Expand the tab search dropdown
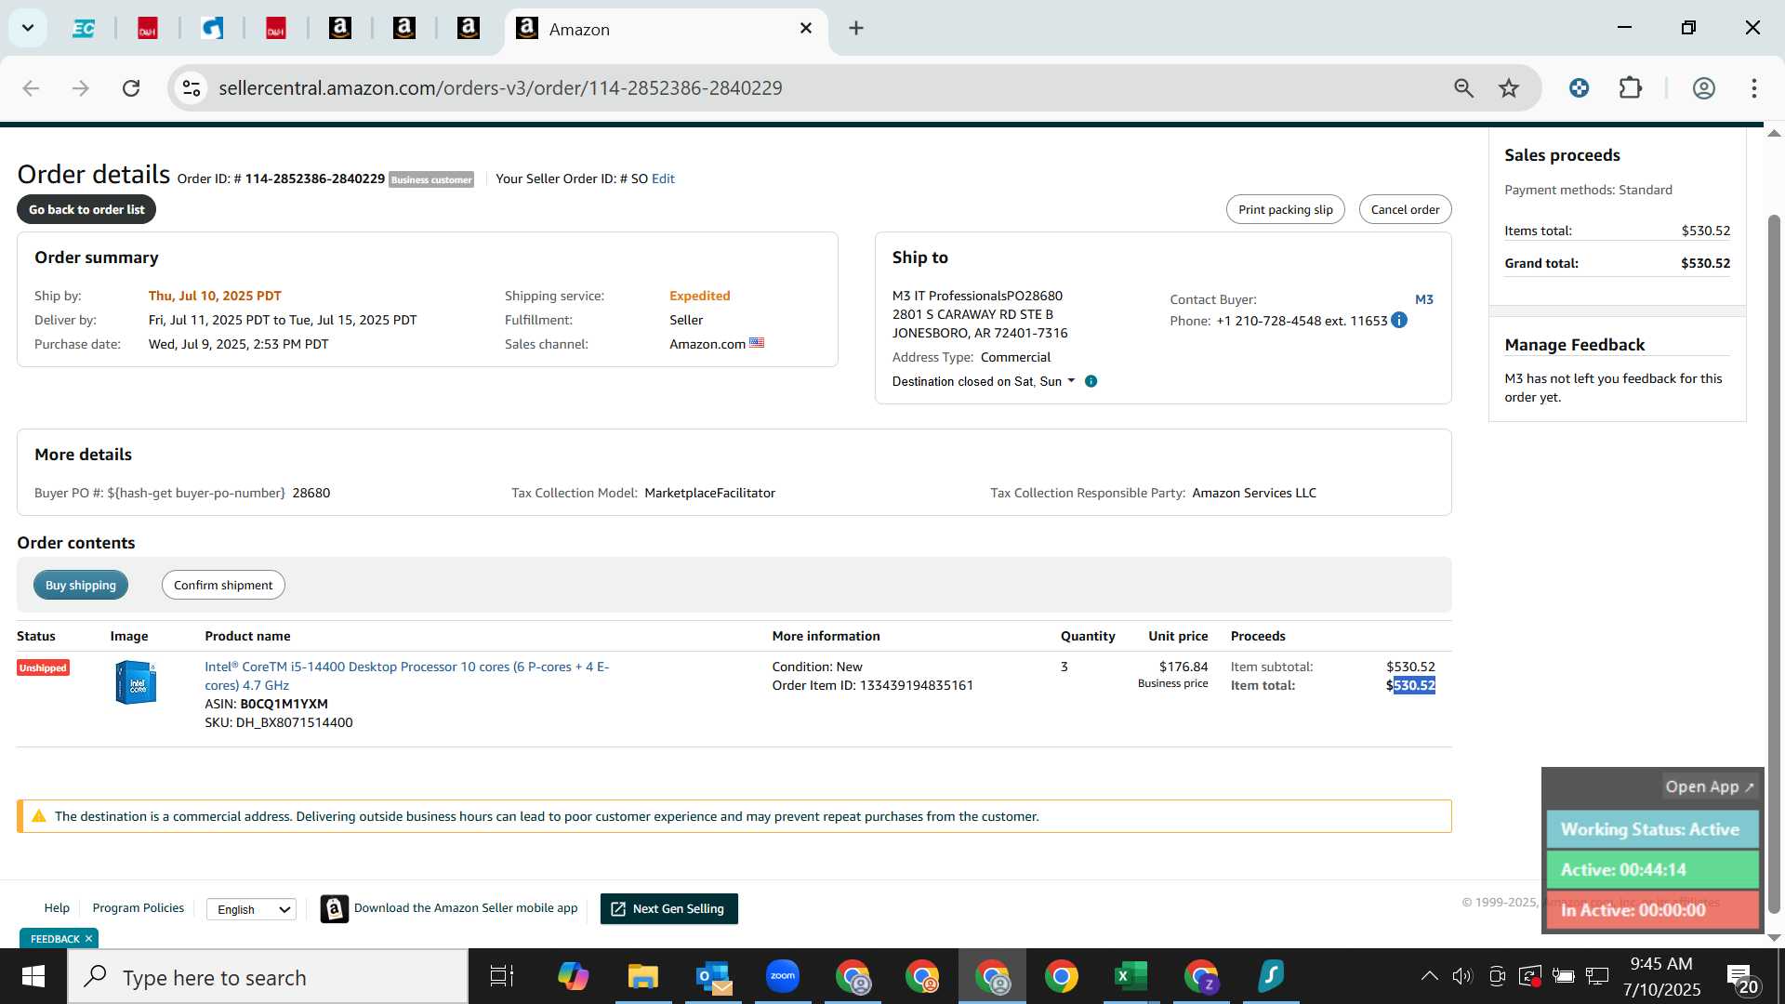The height and width of the screenshot is (1004, 1785). (x=28, y=28)
